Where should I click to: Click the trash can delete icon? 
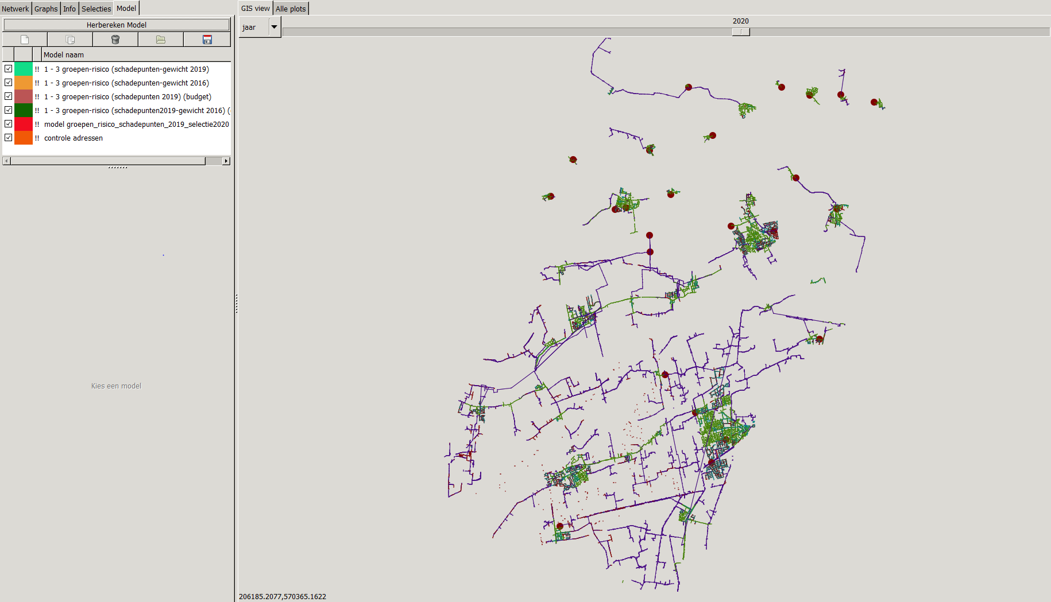click(115, 40)
